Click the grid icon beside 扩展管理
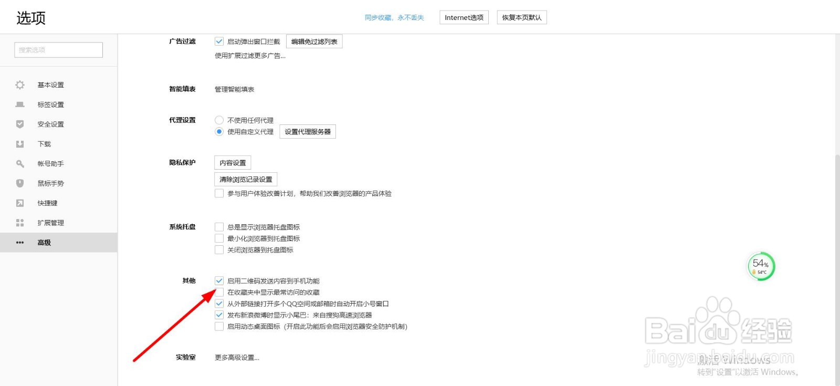This screenshot has width=840, height=386. pyautogui.click(x=20, y=223)
